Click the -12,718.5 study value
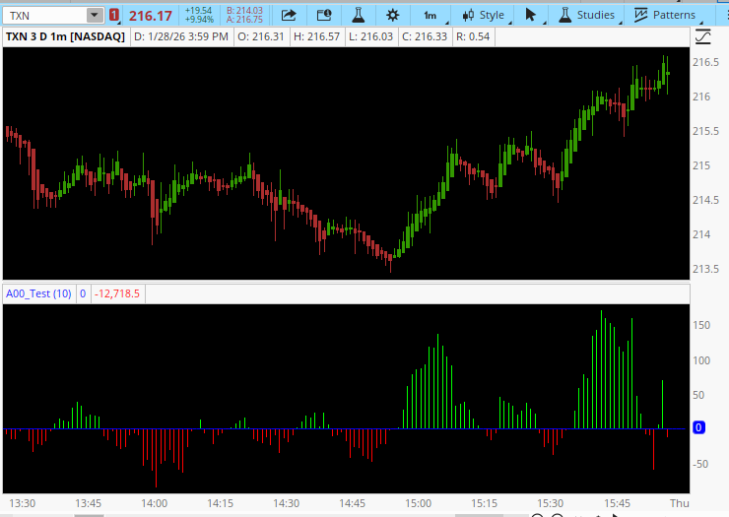This screenshot has height=517, width=729. coord(117,293)
